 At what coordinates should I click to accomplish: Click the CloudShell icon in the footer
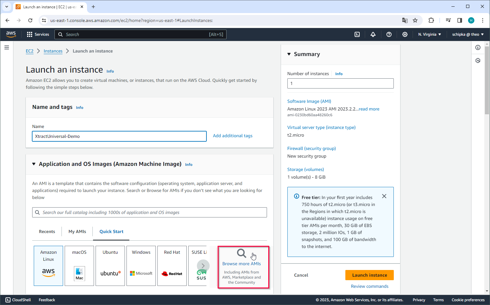click(8, 300)
